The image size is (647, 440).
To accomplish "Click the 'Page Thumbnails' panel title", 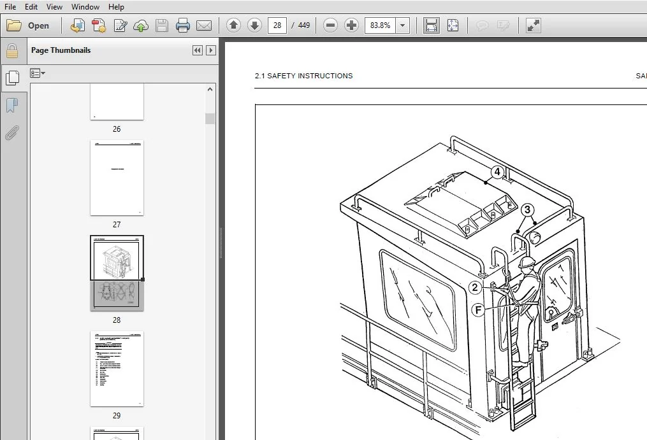I will tap(61, 50).
